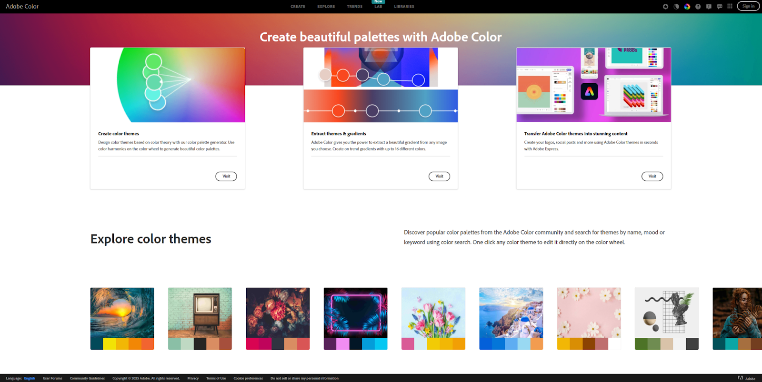Select the Santorini coast theme thumbnail
The width and height of the screenshot is (762, 382).
[511, 313]
